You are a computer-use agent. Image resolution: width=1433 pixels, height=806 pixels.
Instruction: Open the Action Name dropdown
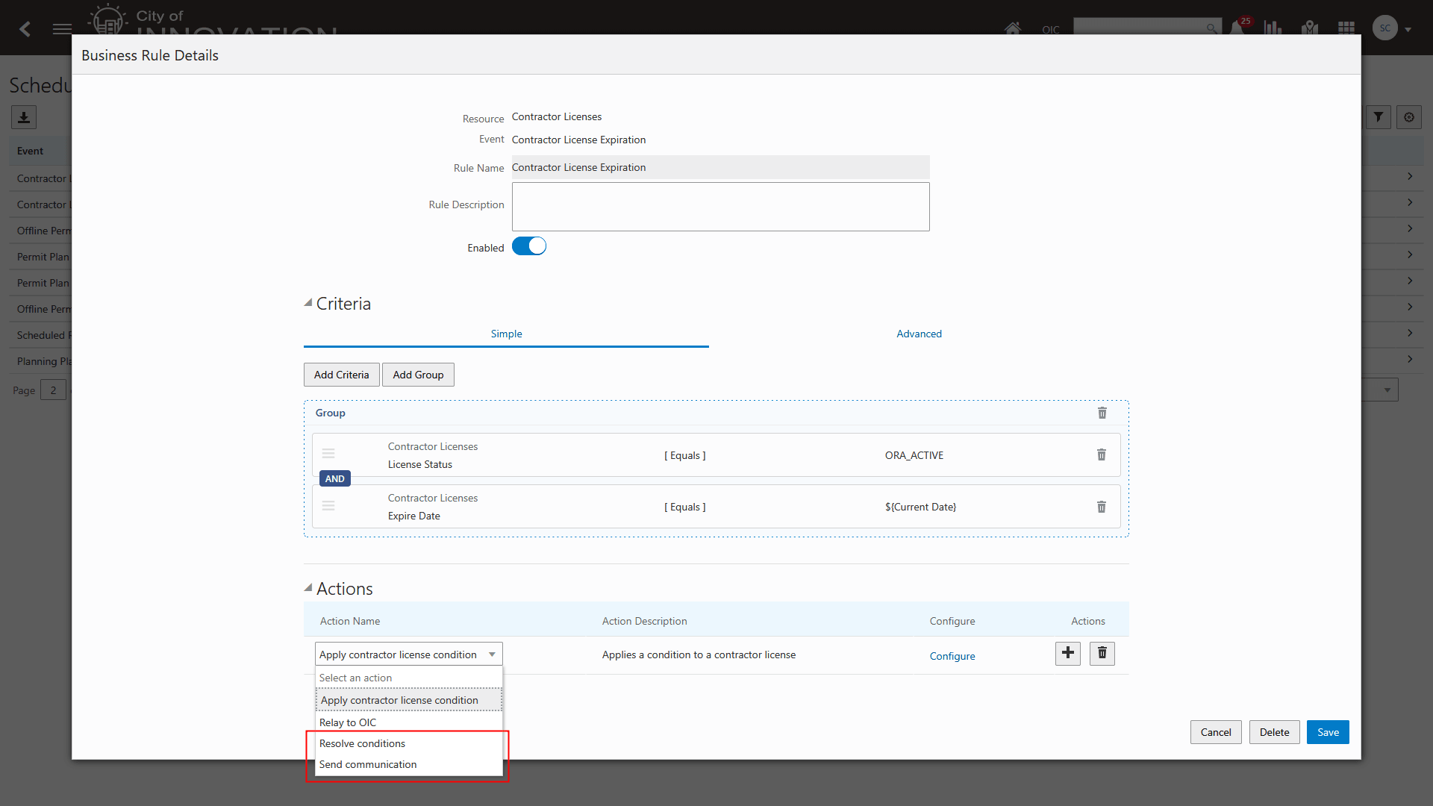coord(492,654)
